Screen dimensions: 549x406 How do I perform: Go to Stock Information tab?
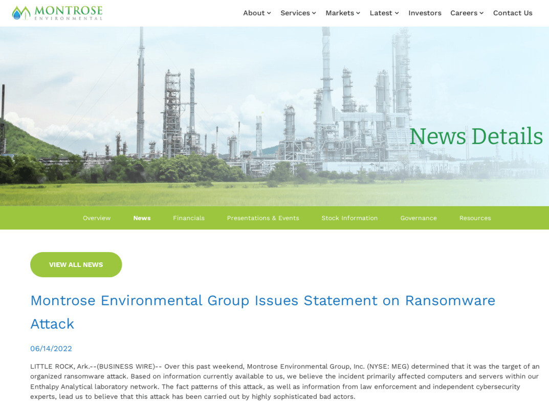click(349, 218)
